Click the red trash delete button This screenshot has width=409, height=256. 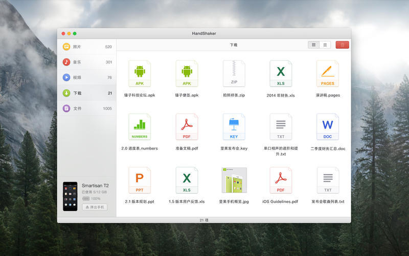click(343, 45)
